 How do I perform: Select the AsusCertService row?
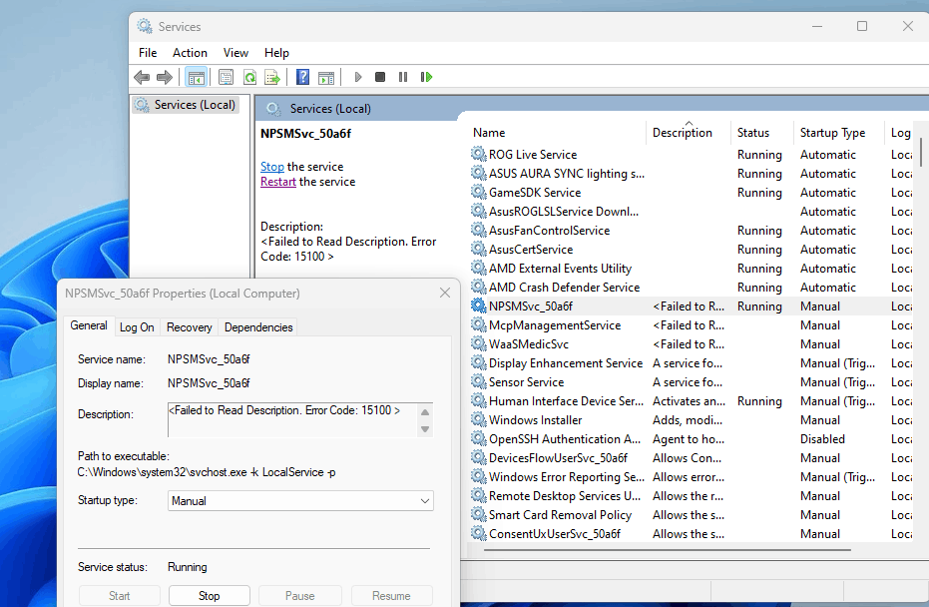pyautogui.click(x=691, y=249)
